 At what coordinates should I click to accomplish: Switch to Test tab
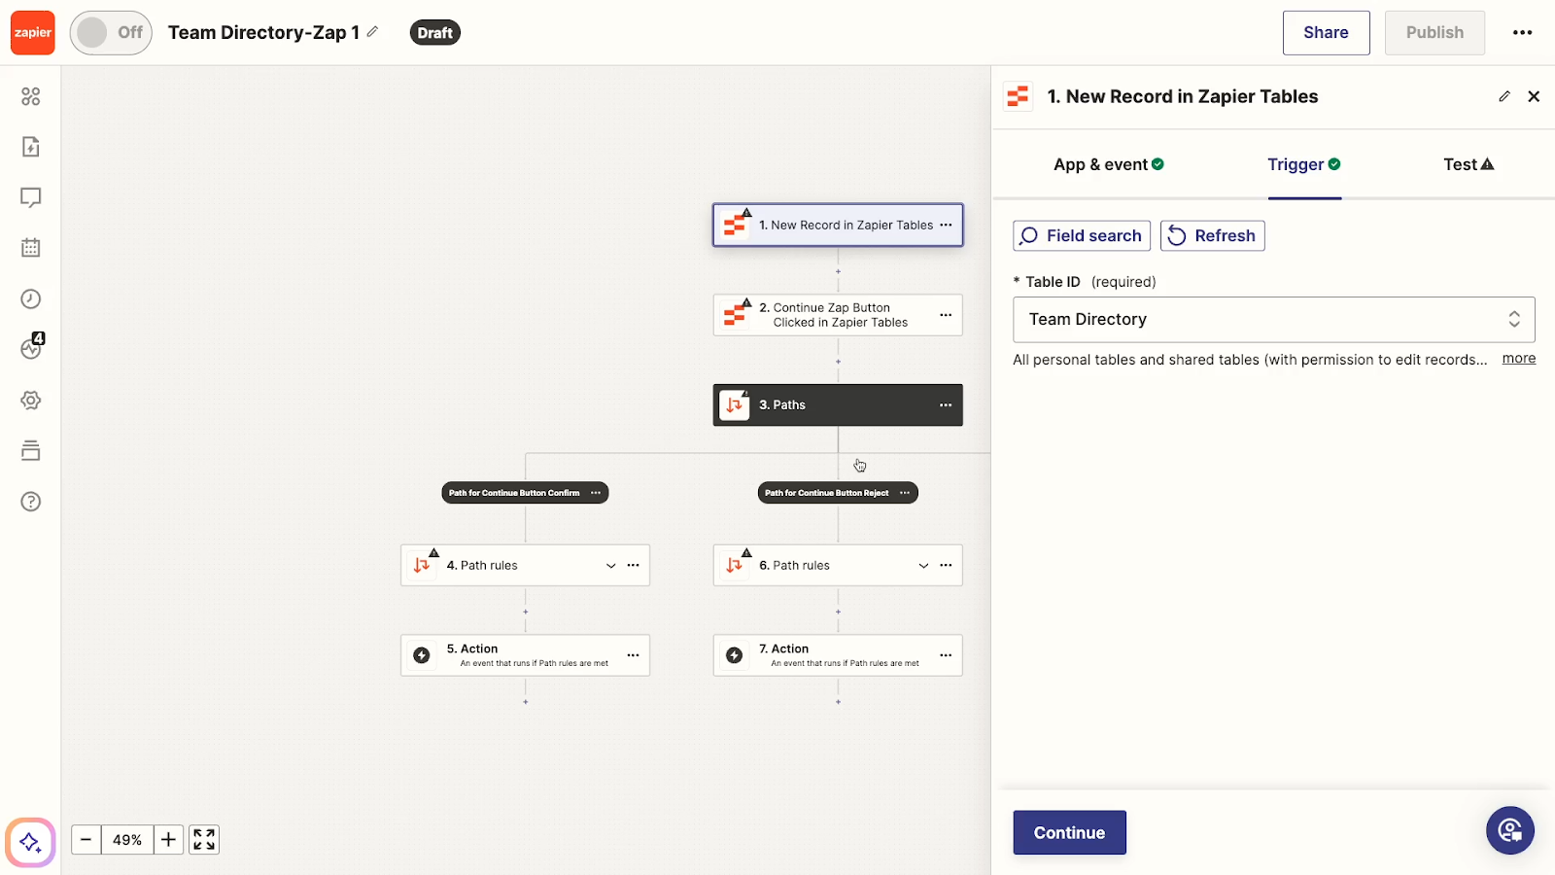(1469, 164)
